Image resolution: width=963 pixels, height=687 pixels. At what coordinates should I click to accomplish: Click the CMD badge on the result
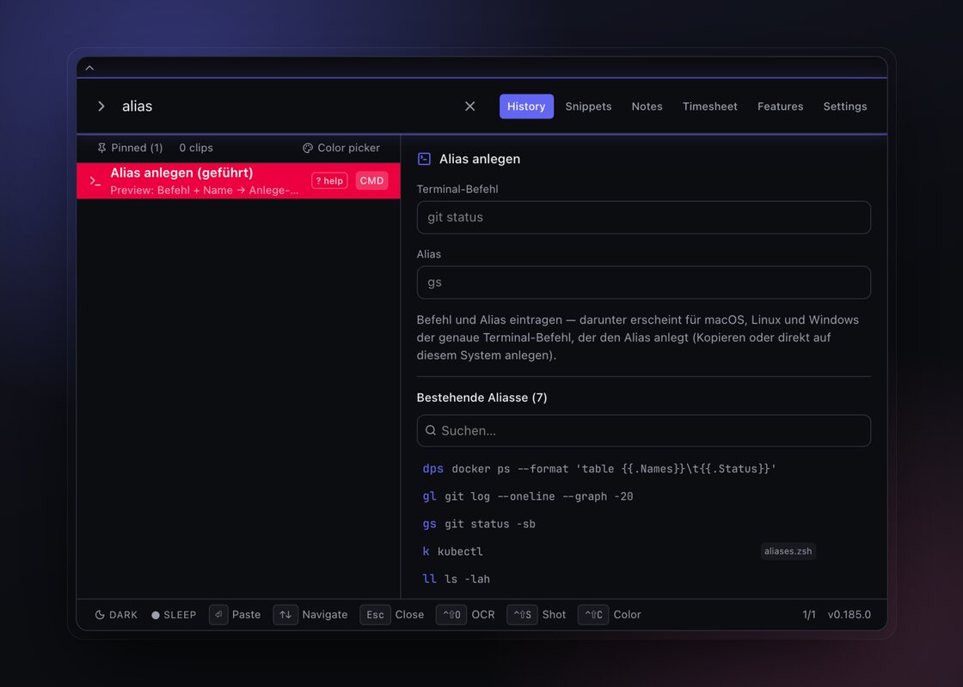coord(371,181)
